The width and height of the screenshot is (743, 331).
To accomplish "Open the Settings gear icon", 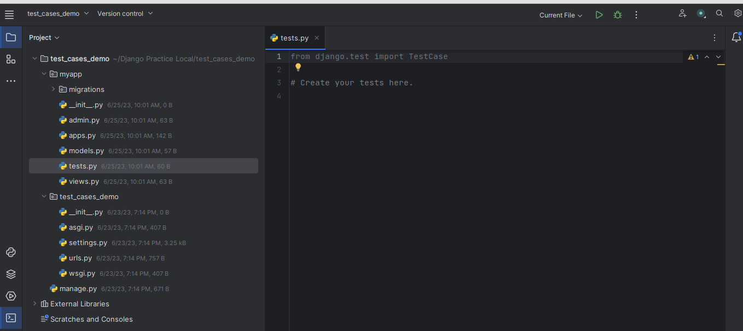I will [x=738, y=13].
